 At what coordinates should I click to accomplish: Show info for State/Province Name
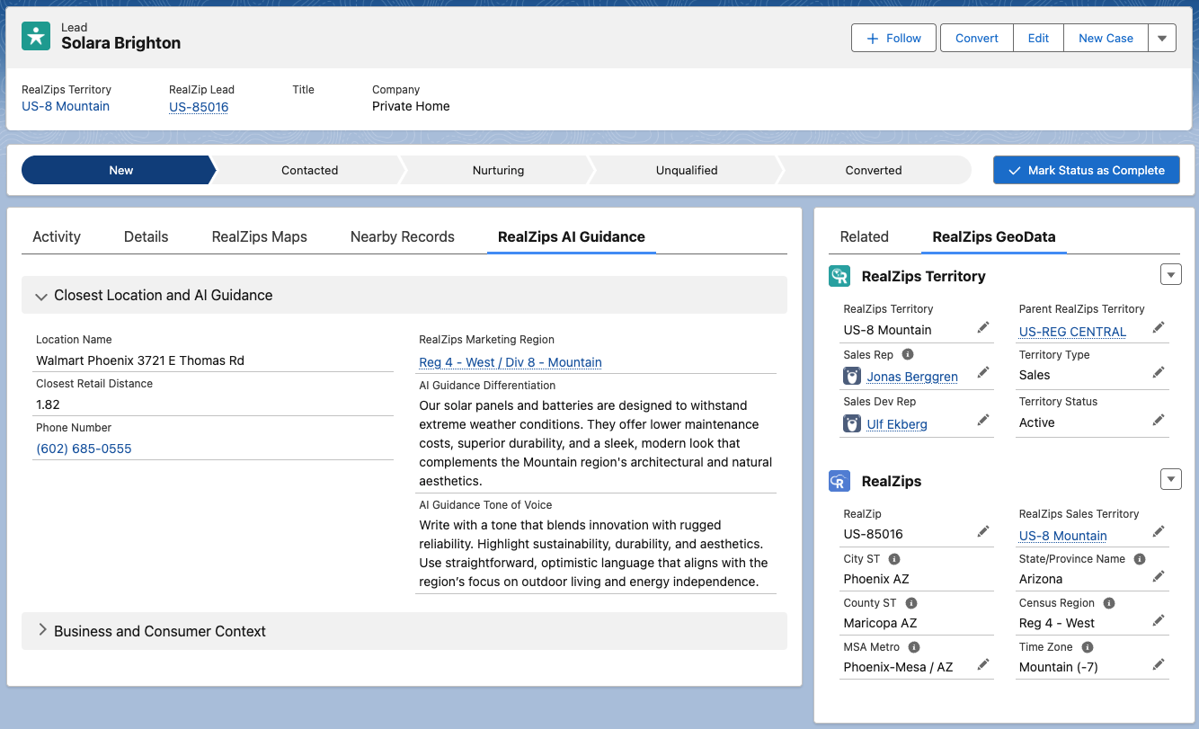coord(1140,559)
